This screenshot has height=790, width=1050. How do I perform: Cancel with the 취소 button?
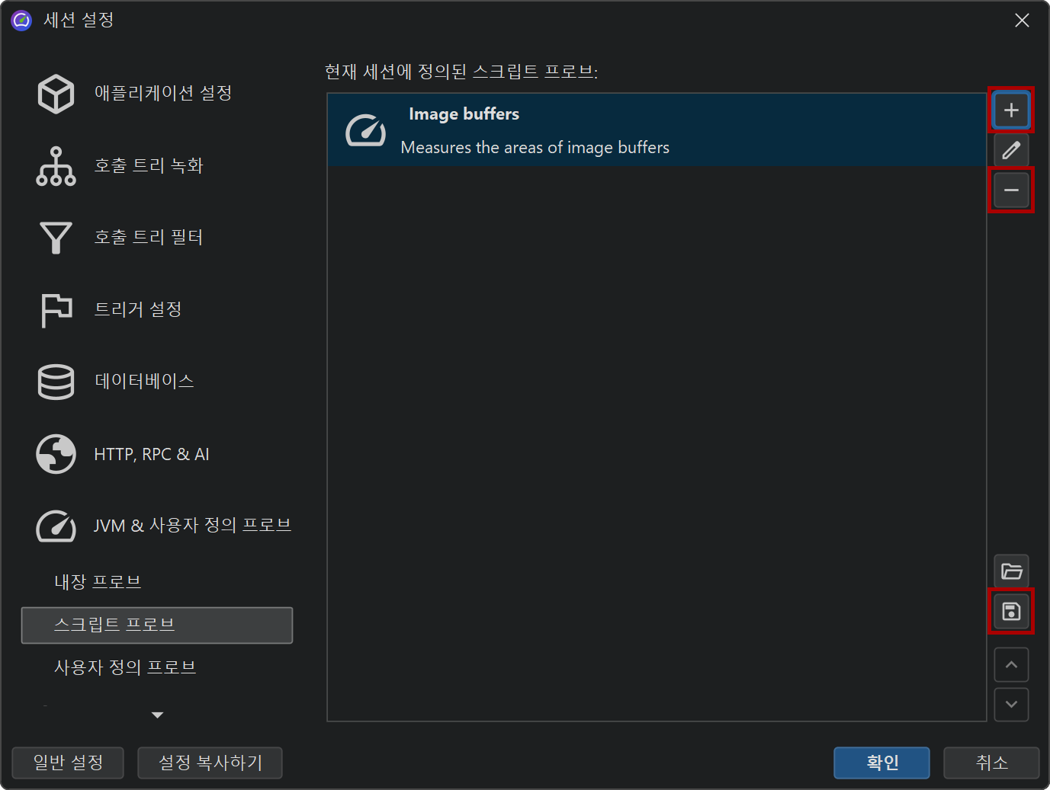click(991, 763)
